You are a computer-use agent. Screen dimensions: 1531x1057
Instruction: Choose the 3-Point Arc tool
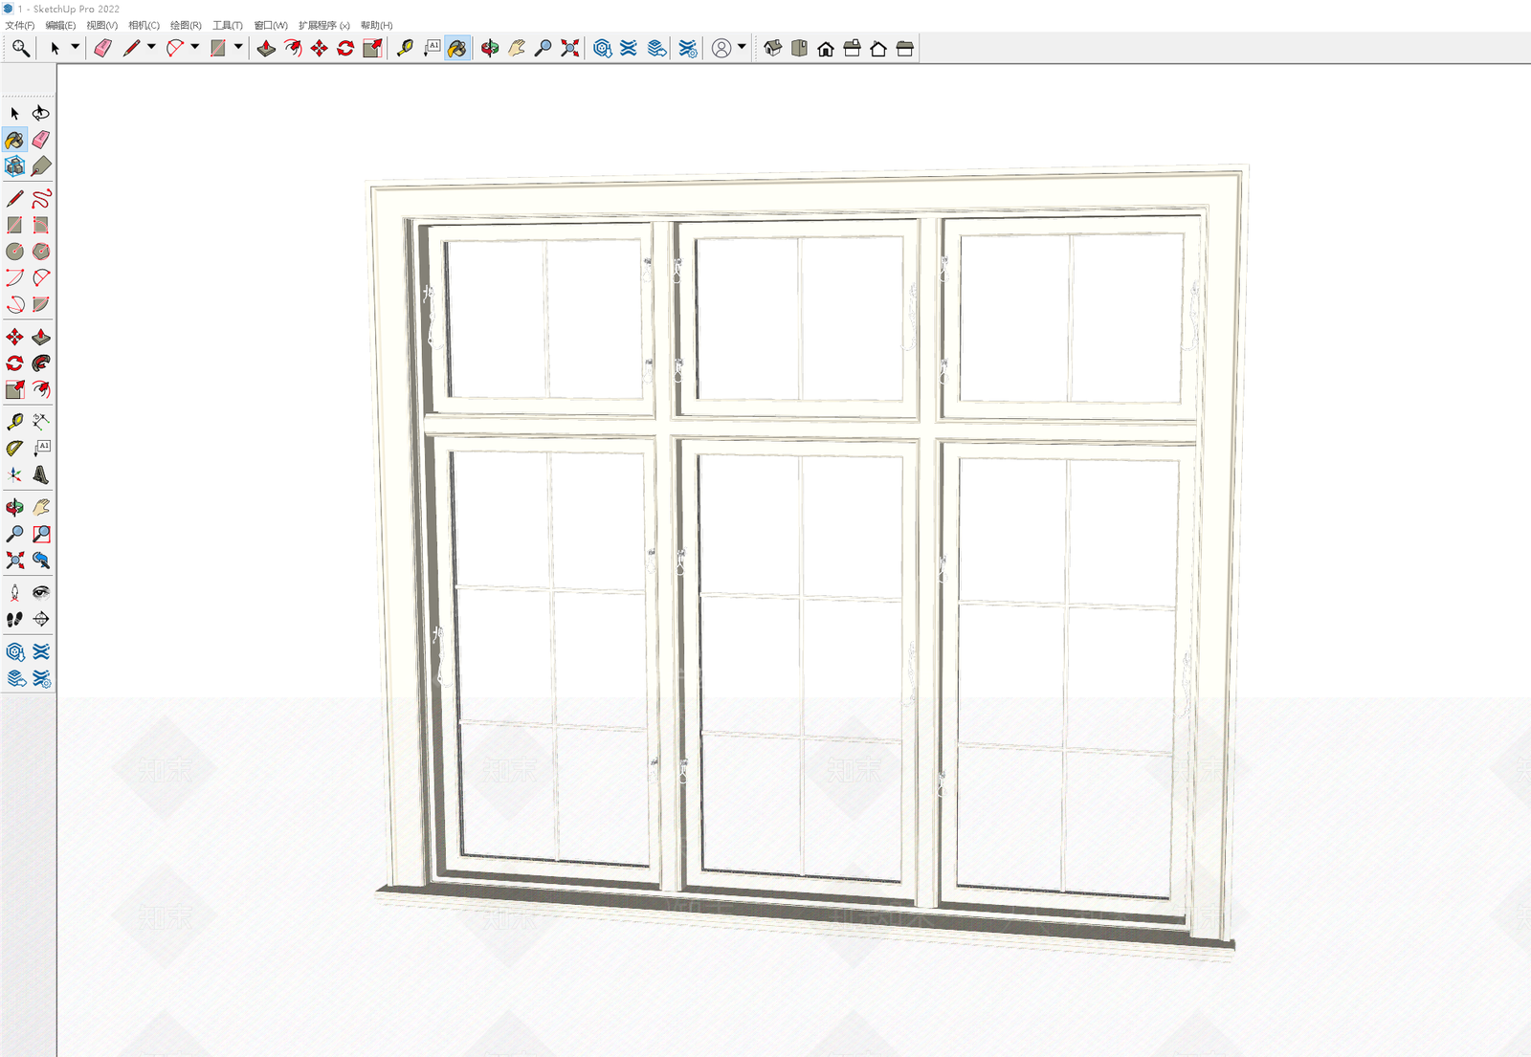pyautogui.click(x=14, y=304)
